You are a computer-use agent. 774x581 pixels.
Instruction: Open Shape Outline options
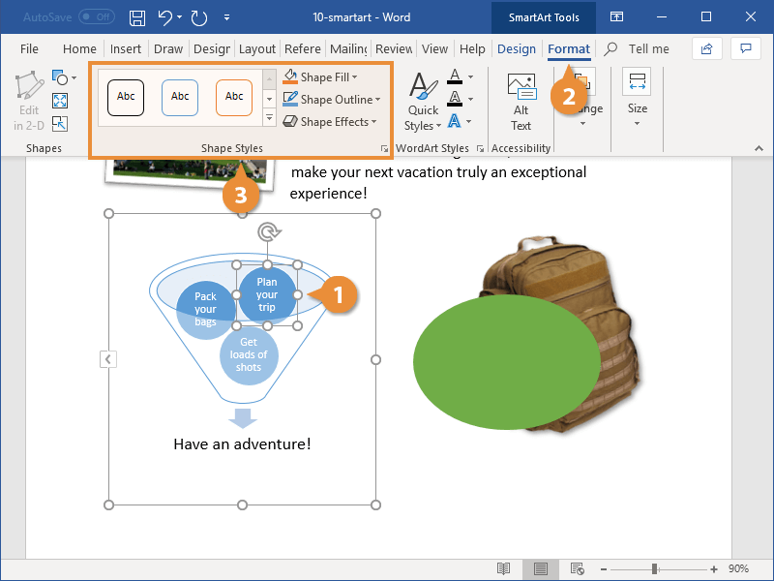pos(332,99)
